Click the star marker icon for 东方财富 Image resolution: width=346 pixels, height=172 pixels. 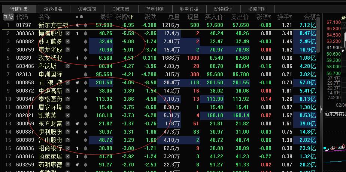point(77,124)
